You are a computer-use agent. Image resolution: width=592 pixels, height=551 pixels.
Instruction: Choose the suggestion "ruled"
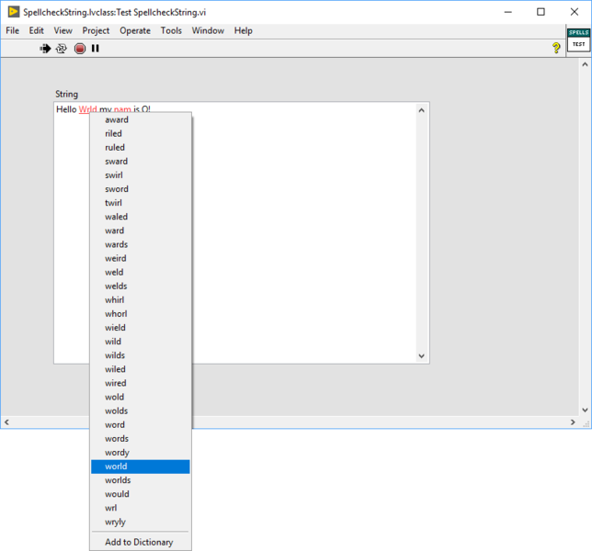[x=140, y=148]
